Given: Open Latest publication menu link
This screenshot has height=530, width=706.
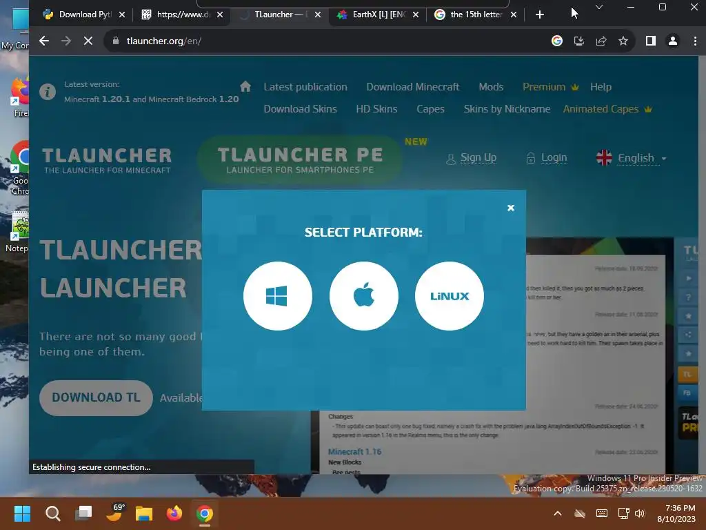Looking at the screenshot, I should 305,87.
